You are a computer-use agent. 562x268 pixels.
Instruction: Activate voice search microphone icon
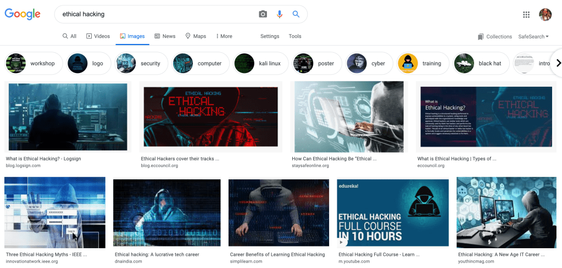pos(280,14)
